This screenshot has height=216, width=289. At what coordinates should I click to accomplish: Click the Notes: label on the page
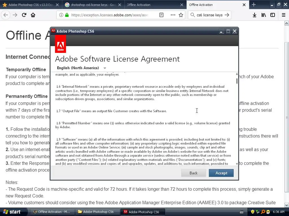[12, 182]
